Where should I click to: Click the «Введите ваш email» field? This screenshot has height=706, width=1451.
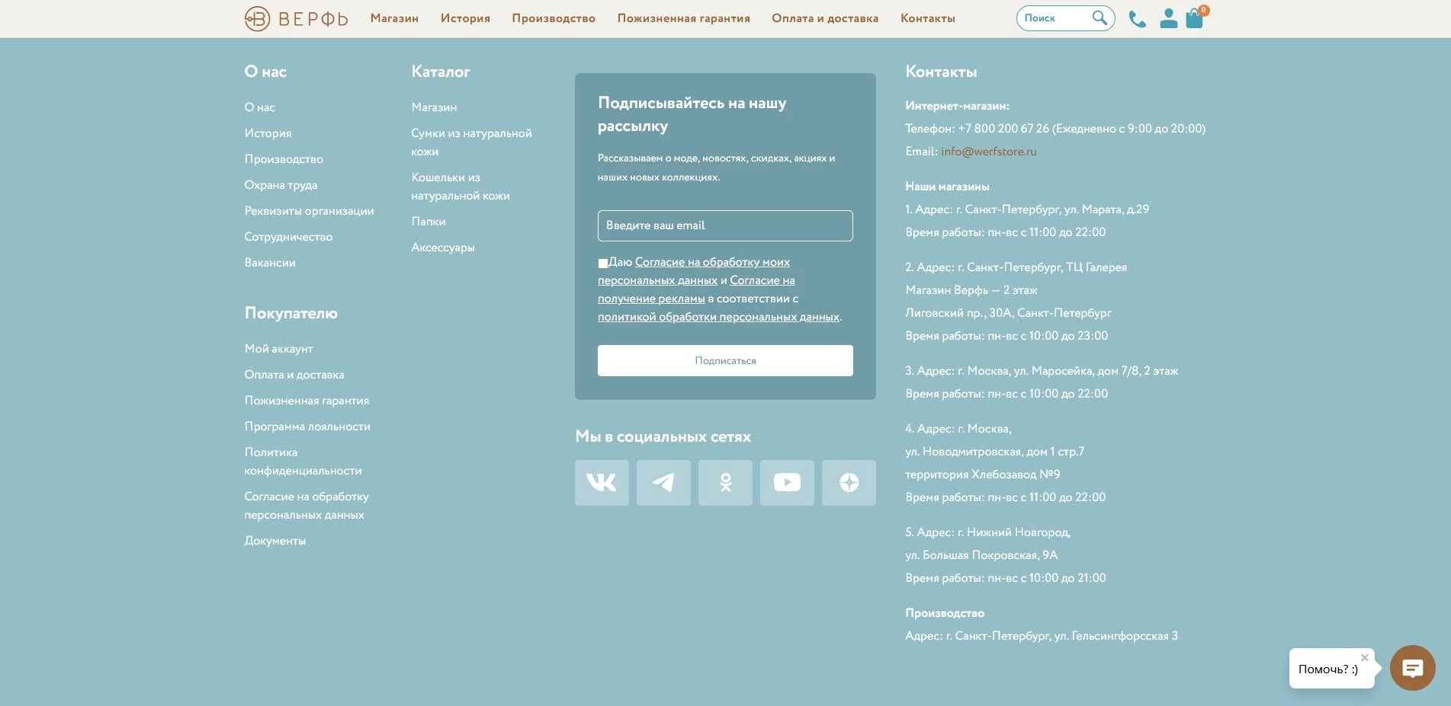[724, 225]
